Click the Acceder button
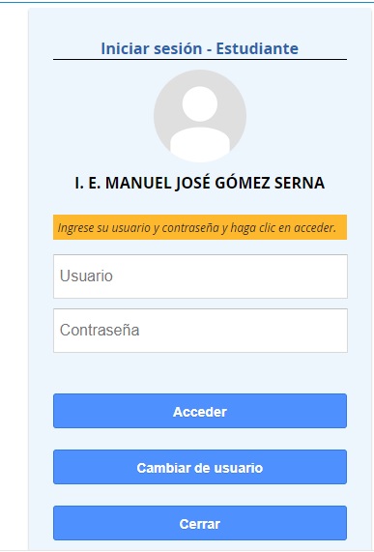Screen dimensions: 374x552 [x=200, y=411]
